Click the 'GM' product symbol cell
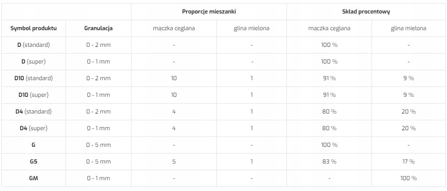 [x=33, y=178]
